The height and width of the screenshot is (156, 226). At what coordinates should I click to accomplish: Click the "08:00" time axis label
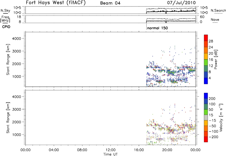click(x=82, y=150)
